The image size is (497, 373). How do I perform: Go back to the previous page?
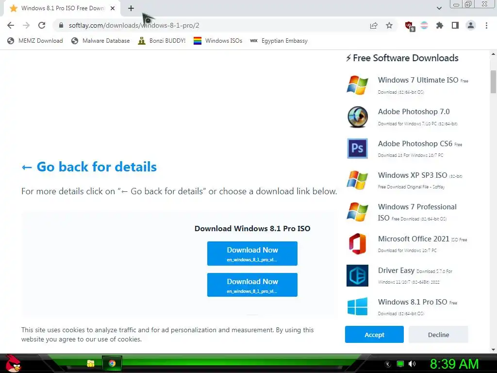pos(11,25)
